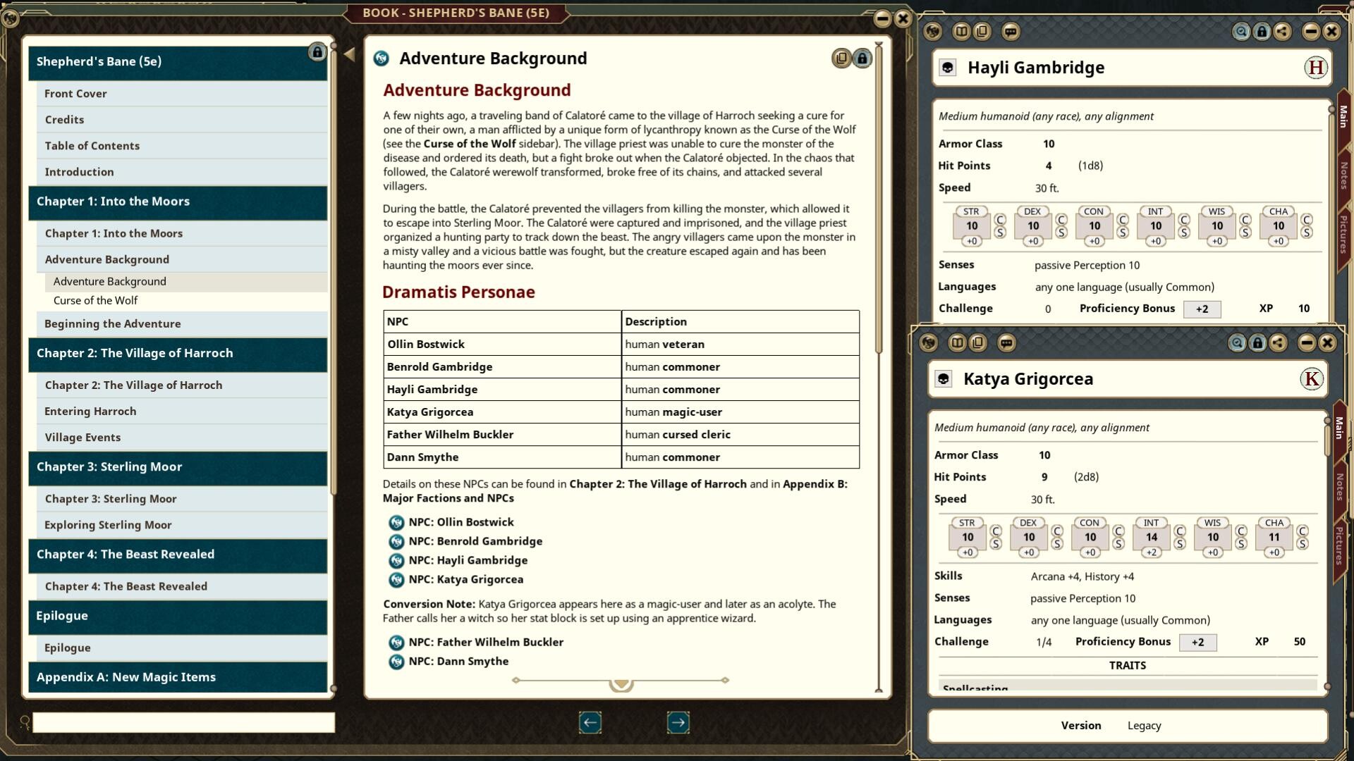Open the share icon on Katya's stat block
Viewport: 1354px width, 761px height.
(1279, 344)
